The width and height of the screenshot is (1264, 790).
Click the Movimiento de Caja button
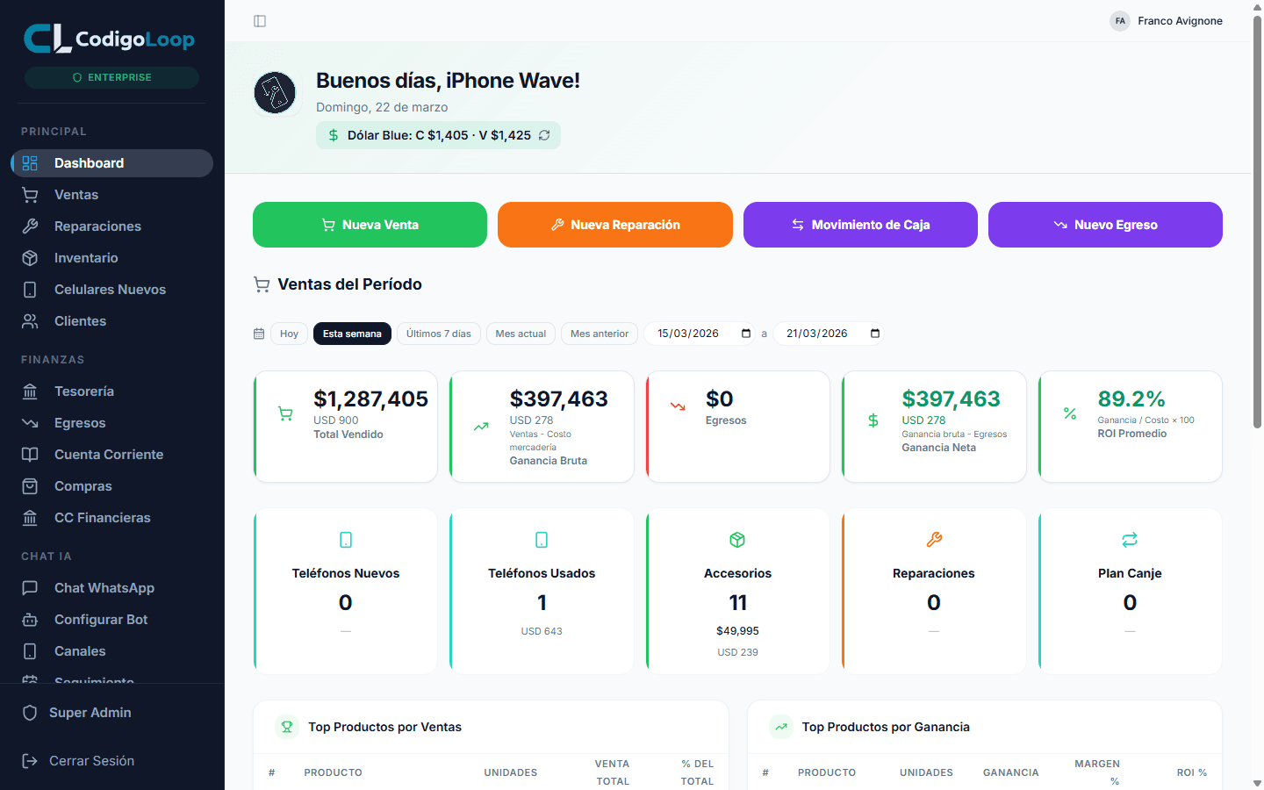point(860,225)
